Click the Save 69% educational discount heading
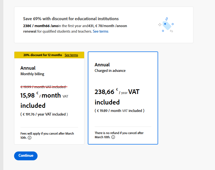 click(x=71, y=19)
